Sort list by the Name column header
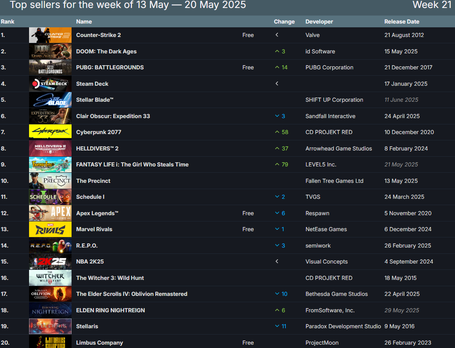Image resolution: width=455 pixels, height=348 pixels. point(84,21)
